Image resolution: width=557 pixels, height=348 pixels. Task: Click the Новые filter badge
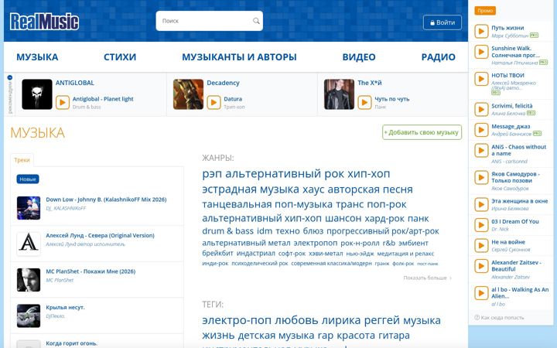[28, 179]
